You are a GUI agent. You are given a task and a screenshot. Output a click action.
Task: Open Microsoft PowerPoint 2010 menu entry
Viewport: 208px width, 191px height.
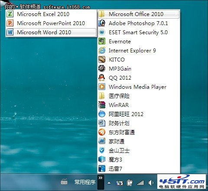pyautogui.click(x=51, y=23)
